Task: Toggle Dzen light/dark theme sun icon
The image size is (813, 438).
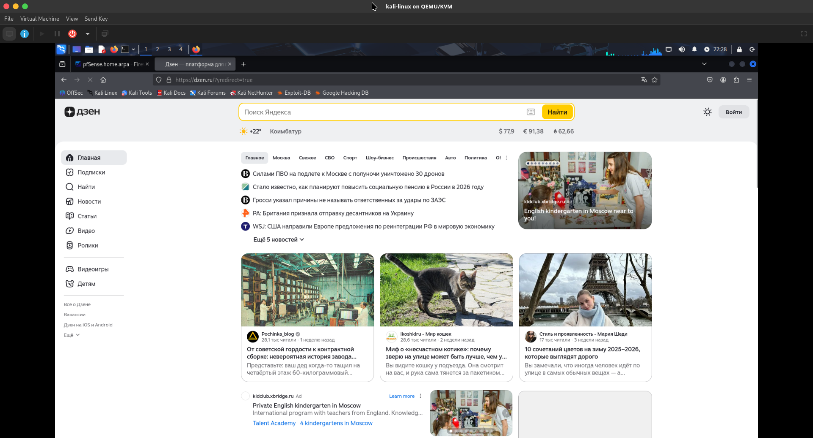Action: click(707, 112)
